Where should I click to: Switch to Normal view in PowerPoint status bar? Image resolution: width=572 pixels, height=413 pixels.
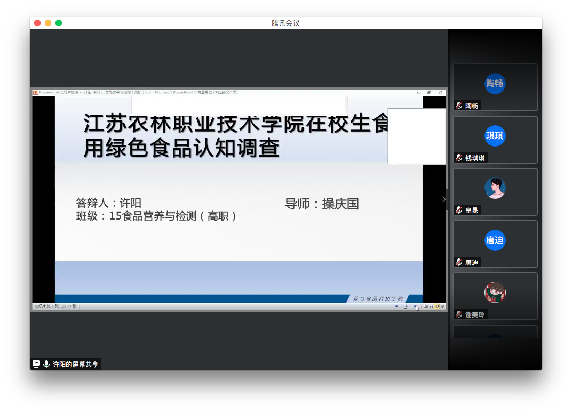point(425,306)
